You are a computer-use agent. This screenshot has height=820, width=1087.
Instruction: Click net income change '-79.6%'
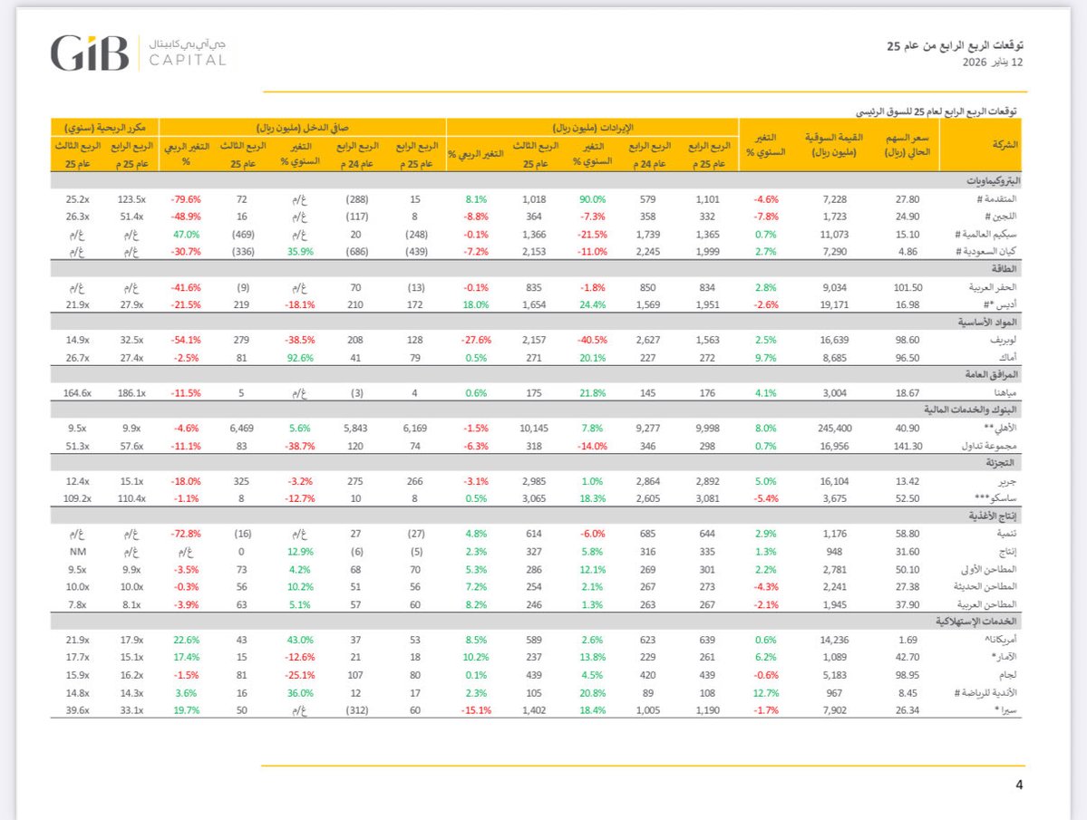point(185,199)
